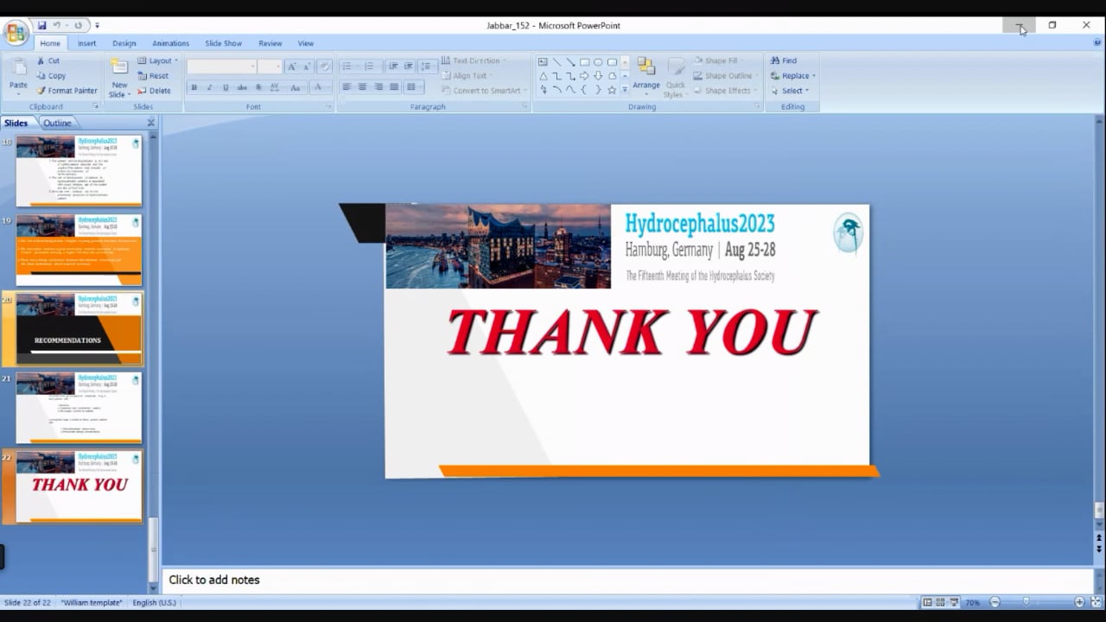The image size is (1106, 622).
Task: Cut the selection with the Cut button
Action: (x=48, y=60)
